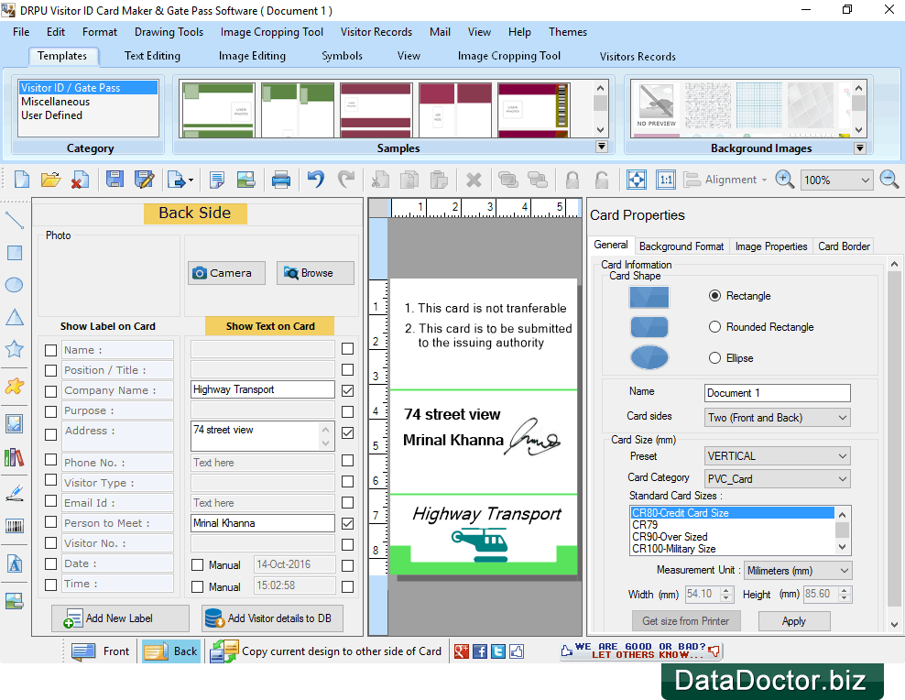Switch to the Symbols ribbon tab
This screenshot has width=905, height=700.
pyautogui.click(x=342, y=55)
